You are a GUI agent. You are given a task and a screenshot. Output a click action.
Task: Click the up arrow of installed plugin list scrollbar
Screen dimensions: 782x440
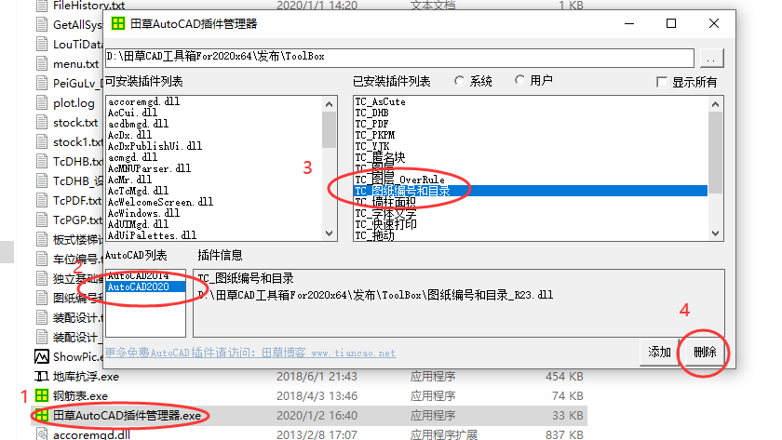(x=715, y=104)
